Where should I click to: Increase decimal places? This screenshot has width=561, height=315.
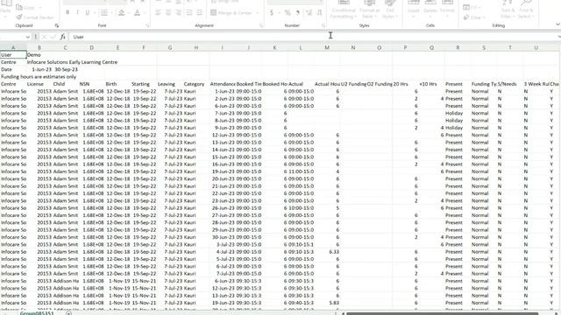[x=309, y=13]
